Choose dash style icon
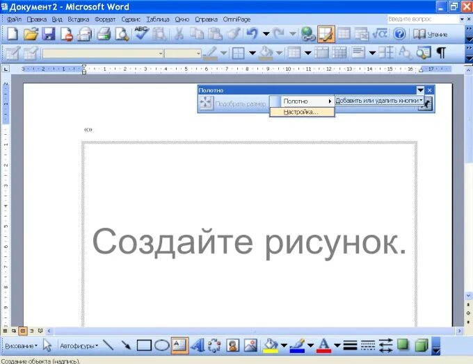This screenshot has width=473, height=364. pyautogui.click(x=368, y=345)
